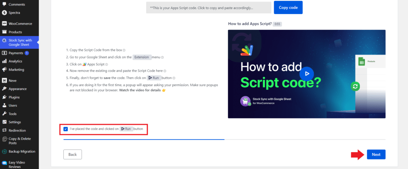This screenshot has width=408, height=169.
Task: Click the Appearance paintbrush icon
Action: tap(4, 89)
